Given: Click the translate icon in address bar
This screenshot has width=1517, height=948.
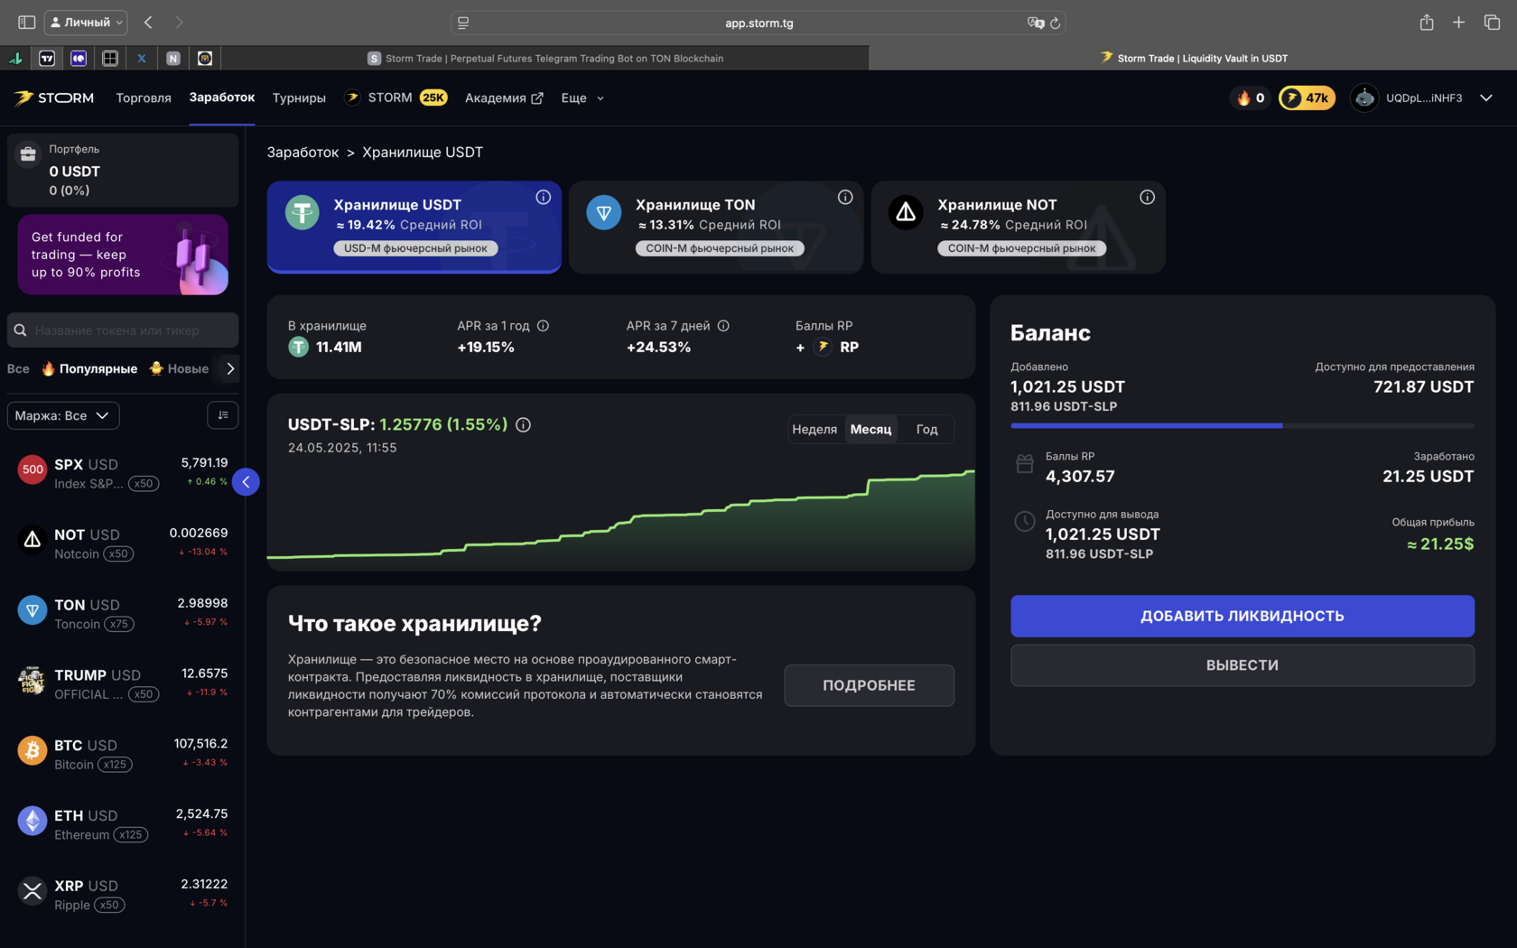Looking at the screenshot, I should pyautogui.click(x=1036, y=23).
